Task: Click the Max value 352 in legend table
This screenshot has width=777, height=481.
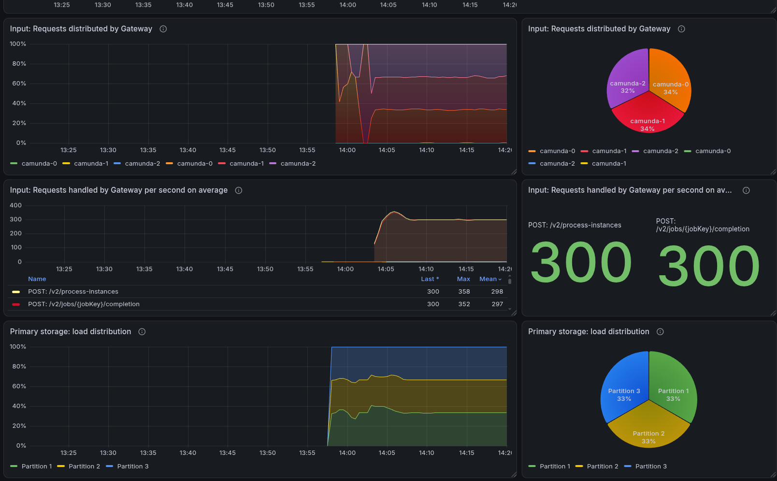Action: pos(464,304)
